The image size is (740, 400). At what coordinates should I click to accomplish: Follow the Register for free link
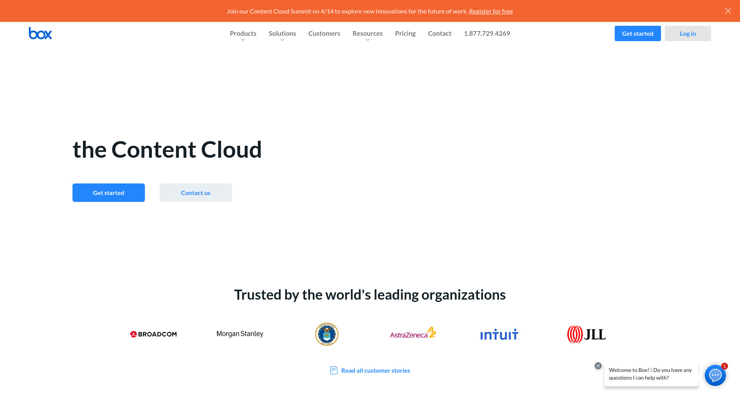tap(491, 11)
